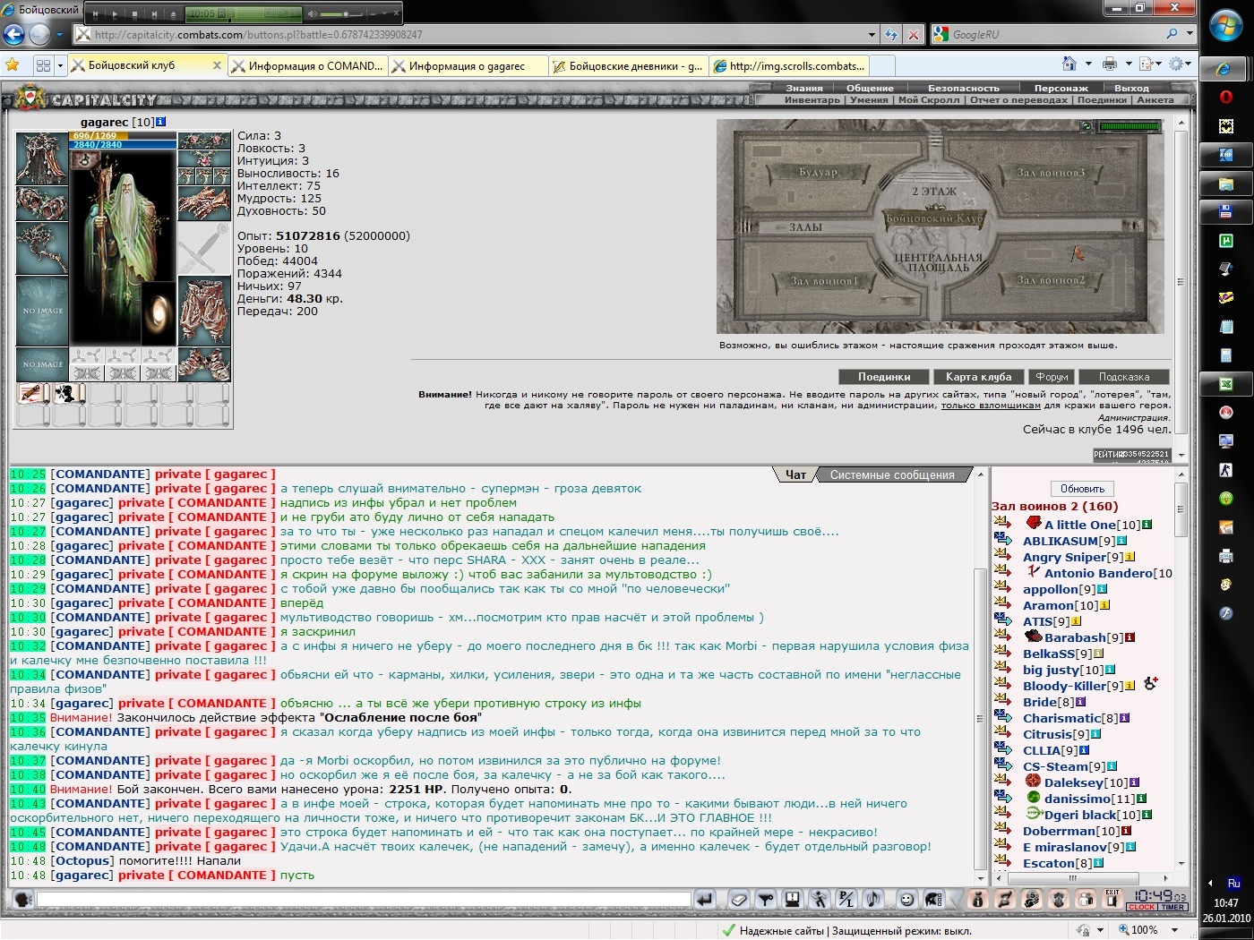Open the address bar history dropdown
The image size is (1254, 940).
[x=872, y=35]
